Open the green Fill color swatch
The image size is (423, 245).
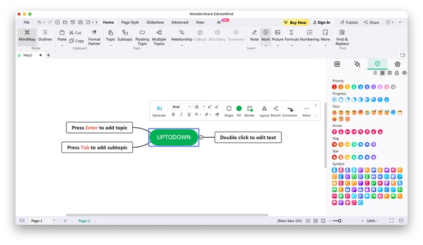pos(239,108)
